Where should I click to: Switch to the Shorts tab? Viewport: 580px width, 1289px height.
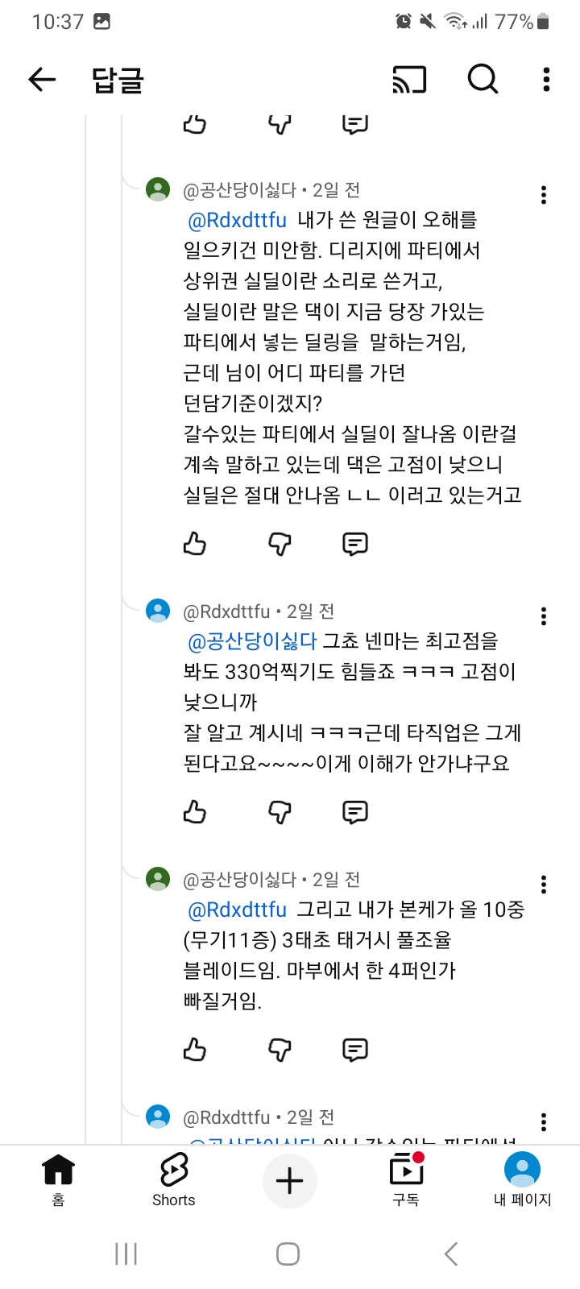tap(174, 1179)
